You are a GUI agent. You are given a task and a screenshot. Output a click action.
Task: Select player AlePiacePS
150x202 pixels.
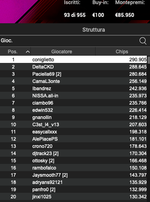pos(45,139)
